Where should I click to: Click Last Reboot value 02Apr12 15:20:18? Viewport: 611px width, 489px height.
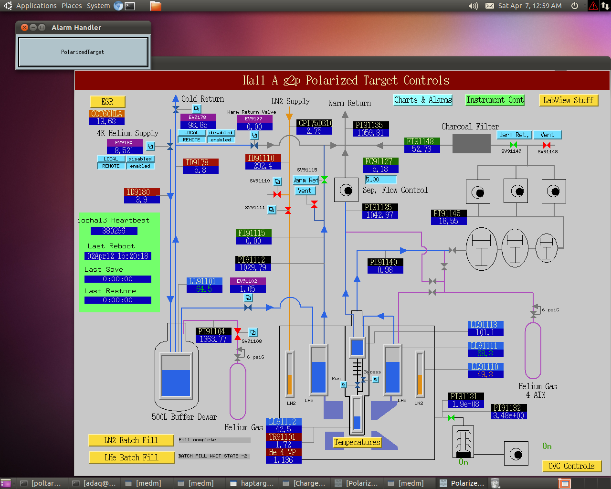118,256
